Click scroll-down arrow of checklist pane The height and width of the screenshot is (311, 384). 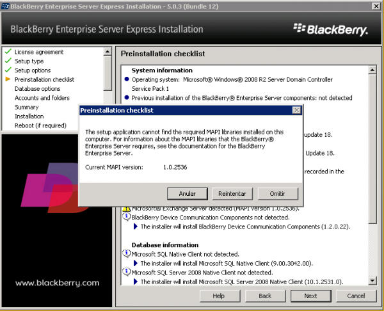point(372,281)
